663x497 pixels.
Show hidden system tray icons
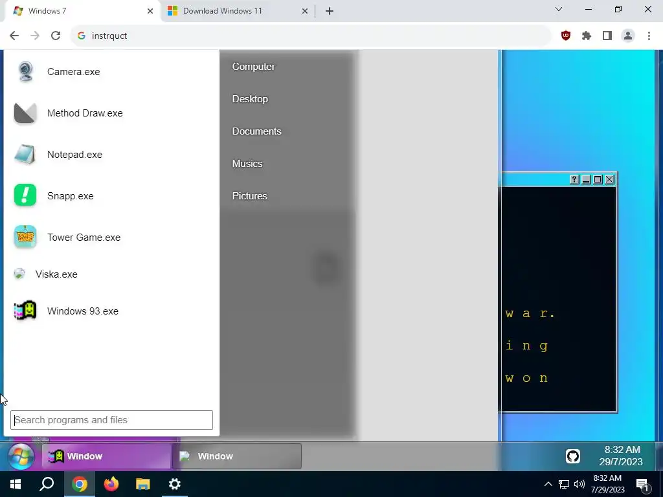point(548,484)
